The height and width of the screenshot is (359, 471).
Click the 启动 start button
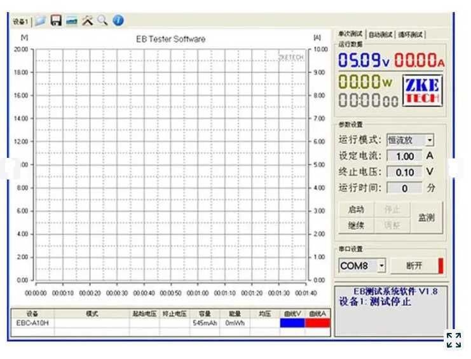point(356,209)
